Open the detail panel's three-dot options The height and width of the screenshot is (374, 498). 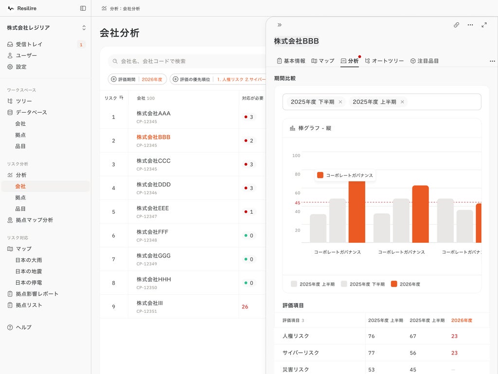[x=470, y=25]
